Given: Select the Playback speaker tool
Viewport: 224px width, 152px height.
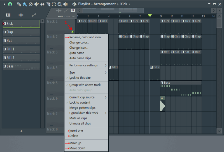Looking at the screenshot, I should point(66,4).
